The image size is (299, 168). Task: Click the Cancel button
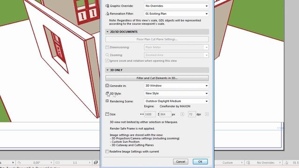(x=180, y=161)
